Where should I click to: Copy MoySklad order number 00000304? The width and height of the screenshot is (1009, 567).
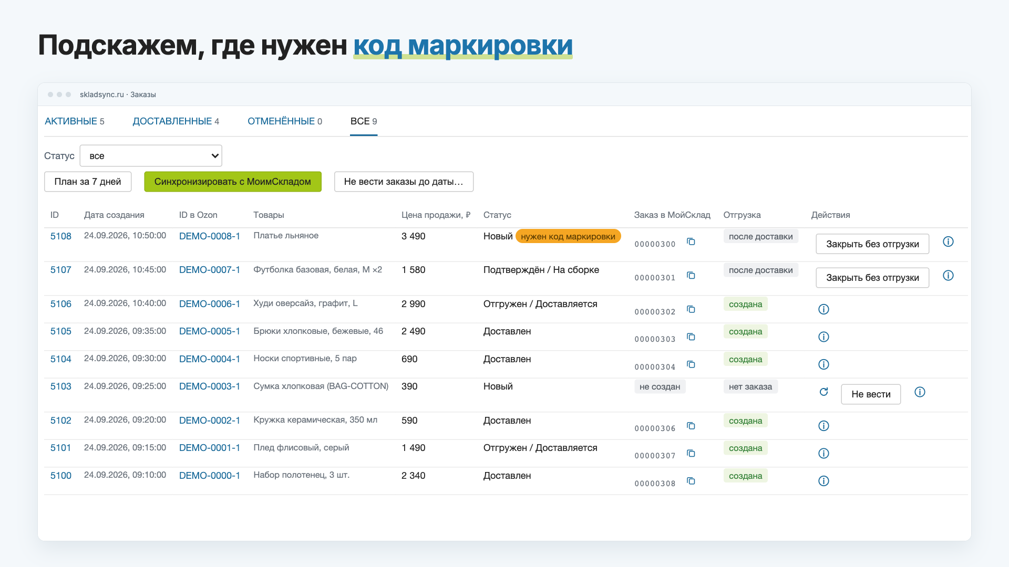click(691, 364)
